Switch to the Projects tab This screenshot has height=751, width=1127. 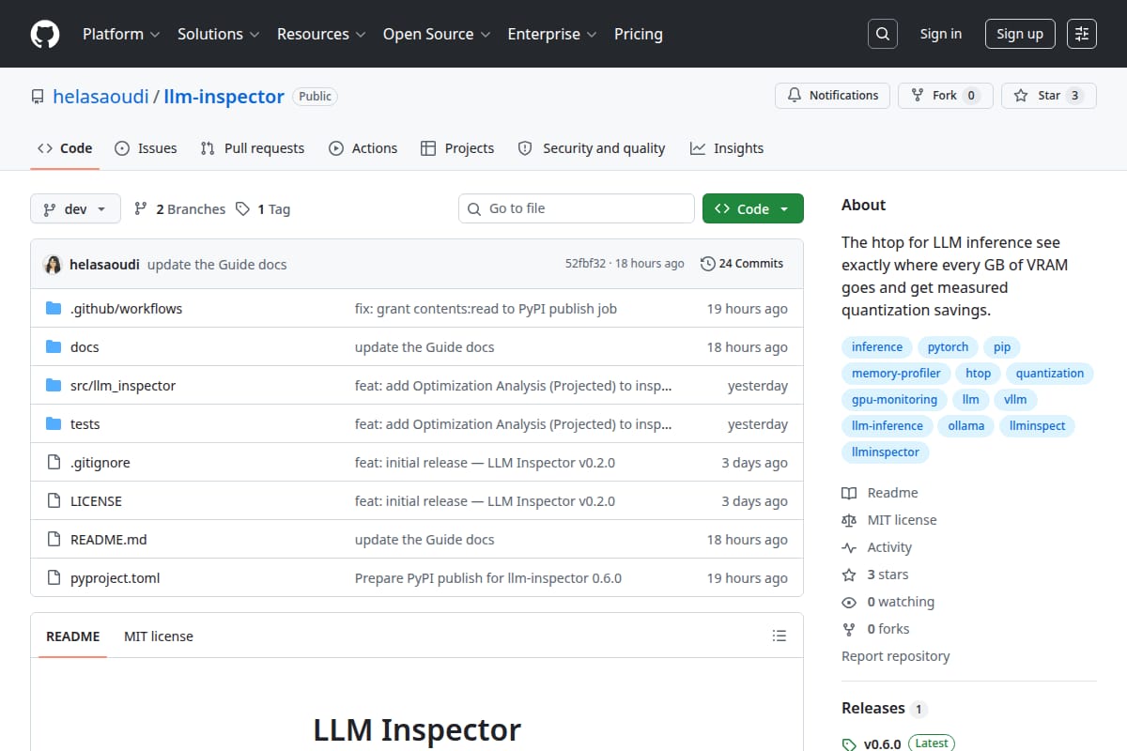(457, 148)
